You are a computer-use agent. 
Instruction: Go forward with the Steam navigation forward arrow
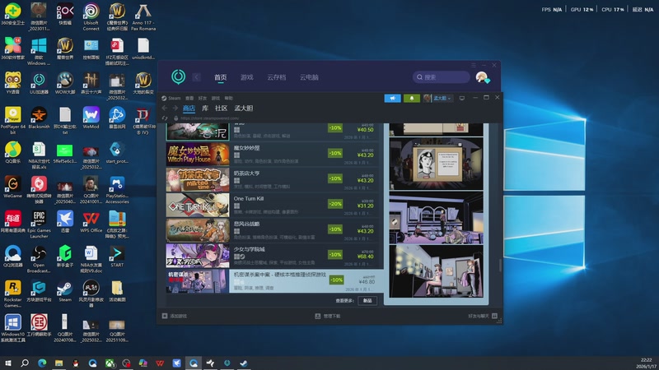pyautogui.click(x=175, y=109)
